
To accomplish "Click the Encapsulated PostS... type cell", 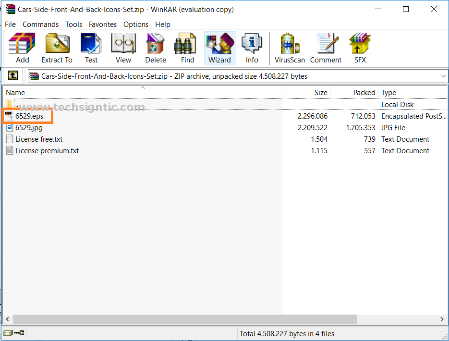I will [414, 116].
